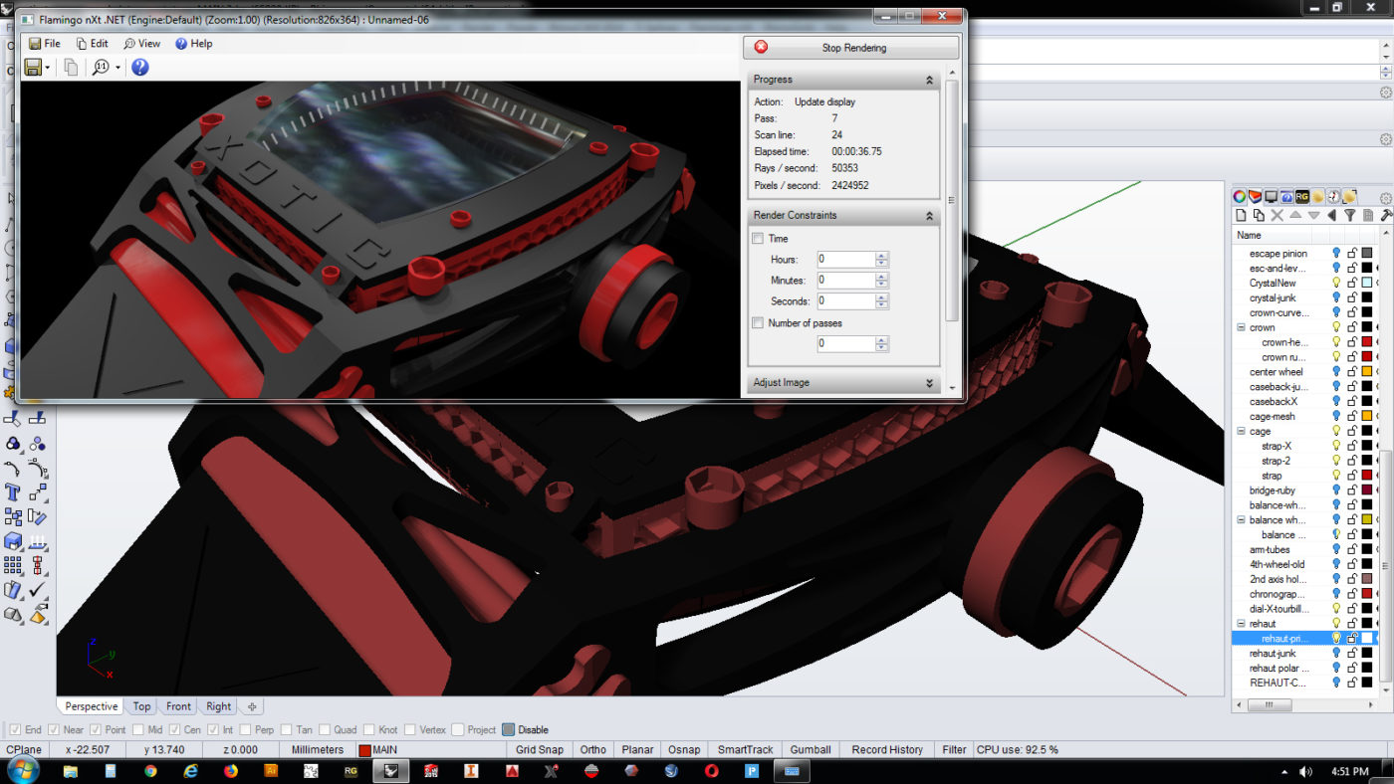Check the Mid object snap checkbox

(x=139, y=729)
